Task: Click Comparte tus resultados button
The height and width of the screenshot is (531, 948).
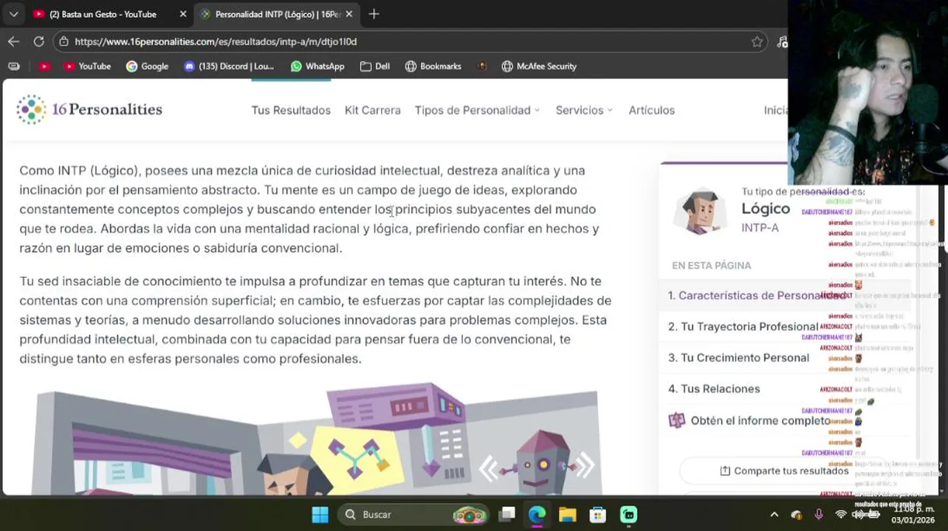Action: 783,471
